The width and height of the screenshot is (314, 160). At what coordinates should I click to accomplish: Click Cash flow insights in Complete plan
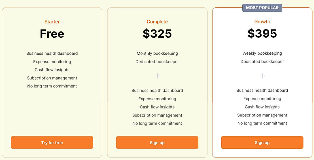pyautogui.click(x=157, y=107)
